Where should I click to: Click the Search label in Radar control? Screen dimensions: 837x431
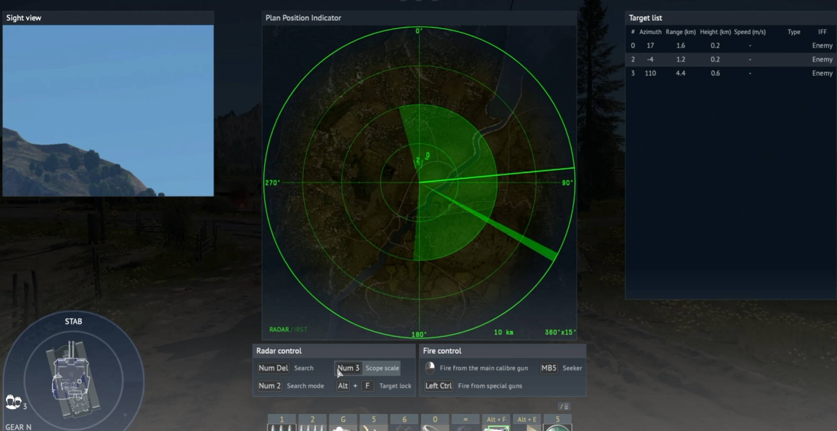point(304,368)
